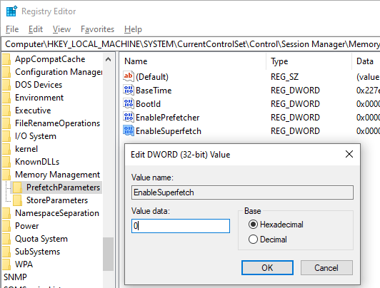Screen dimensions: 380x288
Task: Click the PrefetchParameters folder icon
Action: tap(18, 187)
